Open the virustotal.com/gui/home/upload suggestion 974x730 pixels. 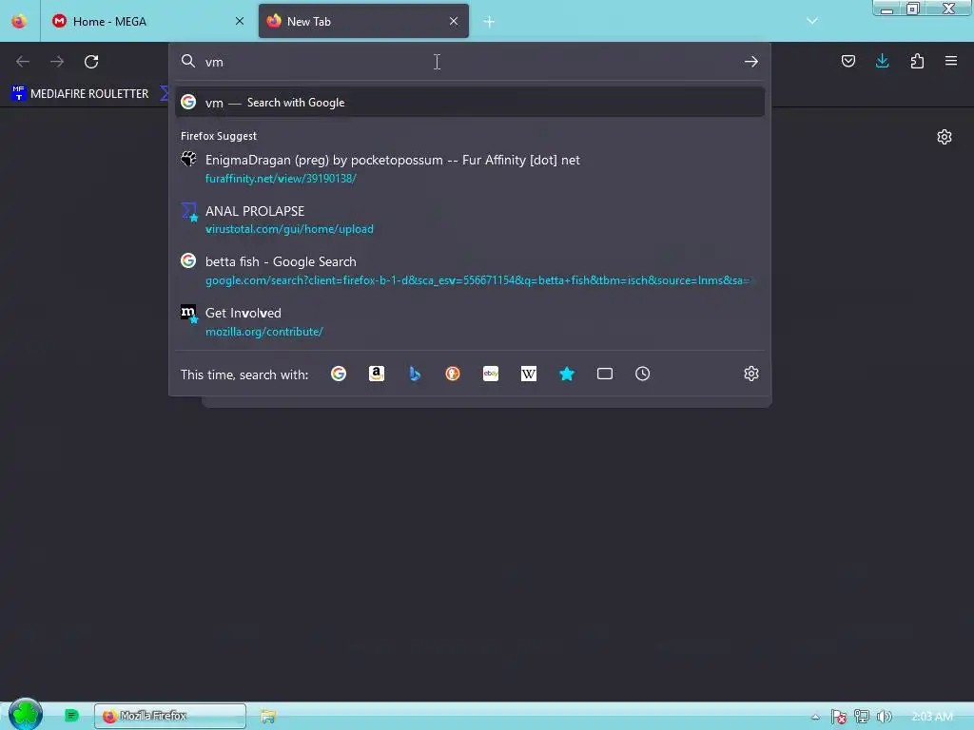[x=470, y=220]
